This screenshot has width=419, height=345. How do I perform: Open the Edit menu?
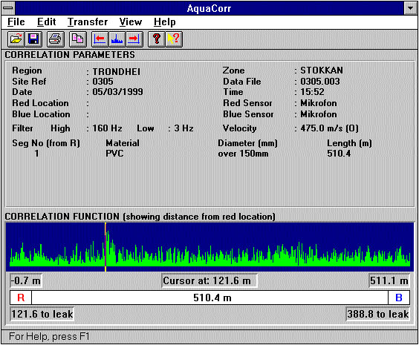[47, 22]
